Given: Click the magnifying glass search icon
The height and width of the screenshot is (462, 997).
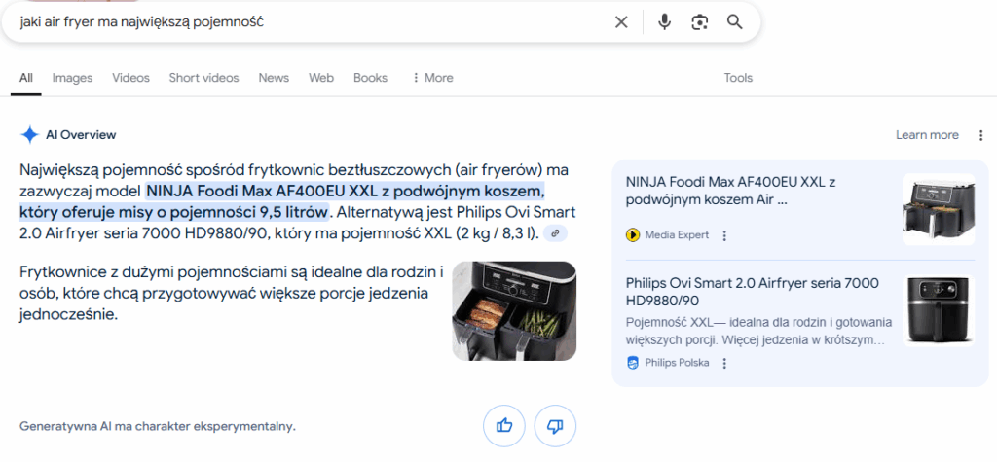Looking at the screenshot, I should [735, 22].
